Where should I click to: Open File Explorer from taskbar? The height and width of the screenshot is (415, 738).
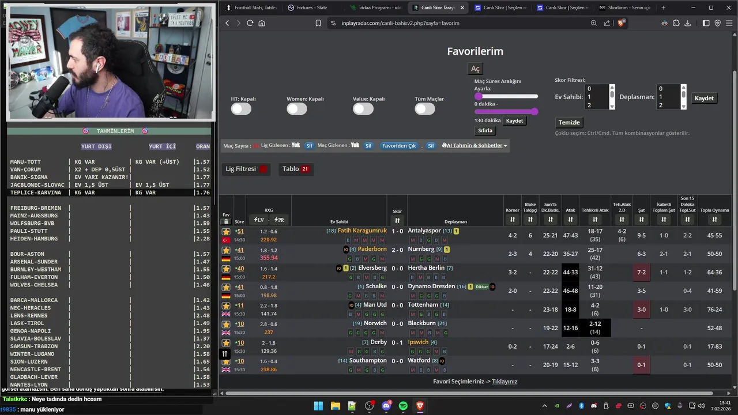click(x=335, y=406)
